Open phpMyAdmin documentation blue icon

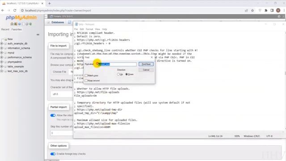19,24
